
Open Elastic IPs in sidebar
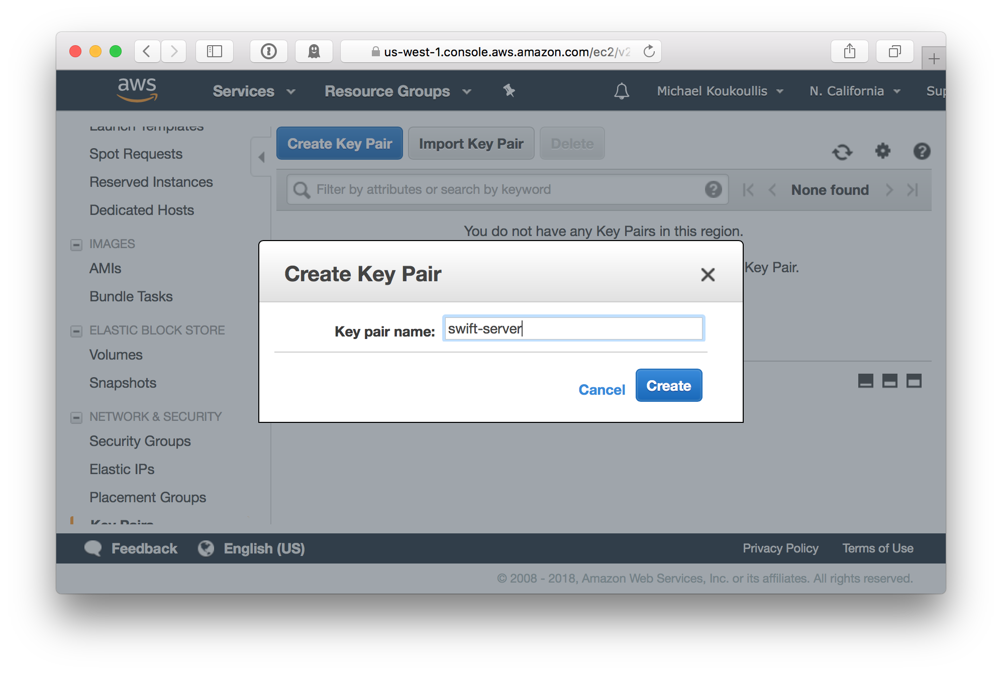pyautogui.click(x=122, y=469)
